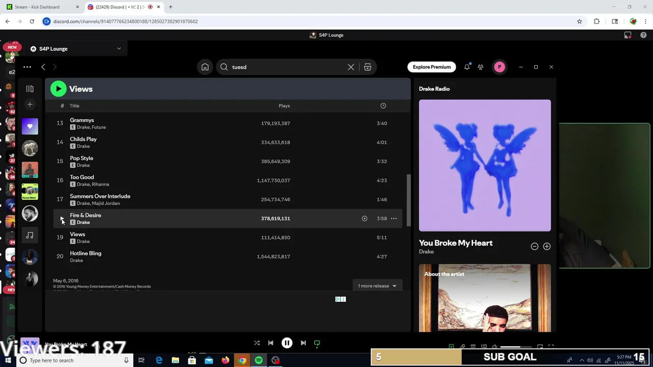
Task: Open Future artist link on Grammys
Action: point(99,127)
